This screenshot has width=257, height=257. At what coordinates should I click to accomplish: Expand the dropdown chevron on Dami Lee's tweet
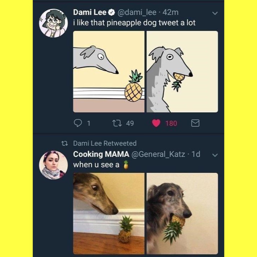click(215, 13)
